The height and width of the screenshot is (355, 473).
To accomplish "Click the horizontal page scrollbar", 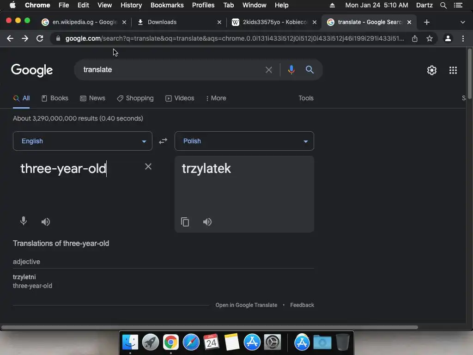I will click(x=210, y=327).
